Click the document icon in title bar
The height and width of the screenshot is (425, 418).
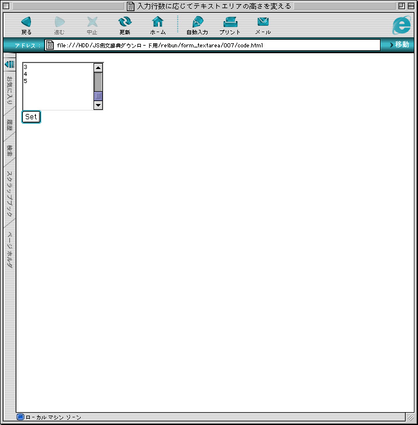(x=130, y=6)
